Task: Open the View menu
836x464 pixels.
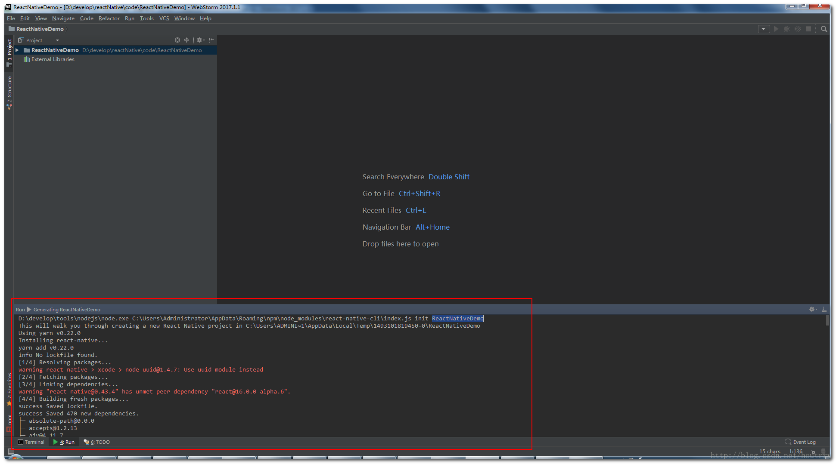Action: coord(41,18)
